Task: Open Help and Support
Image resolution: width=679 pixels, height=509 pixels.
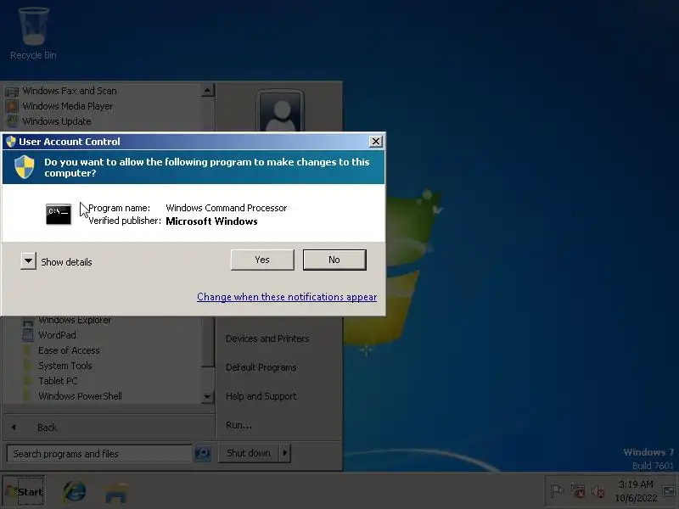Action: coord(261,396)
